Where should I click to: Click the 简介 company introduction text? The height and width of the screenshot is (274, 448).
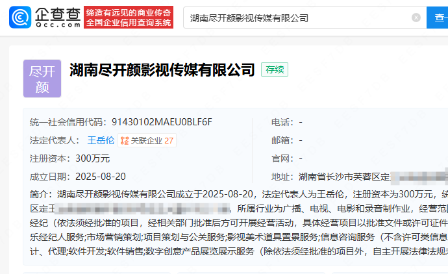(x=247, y=193)
